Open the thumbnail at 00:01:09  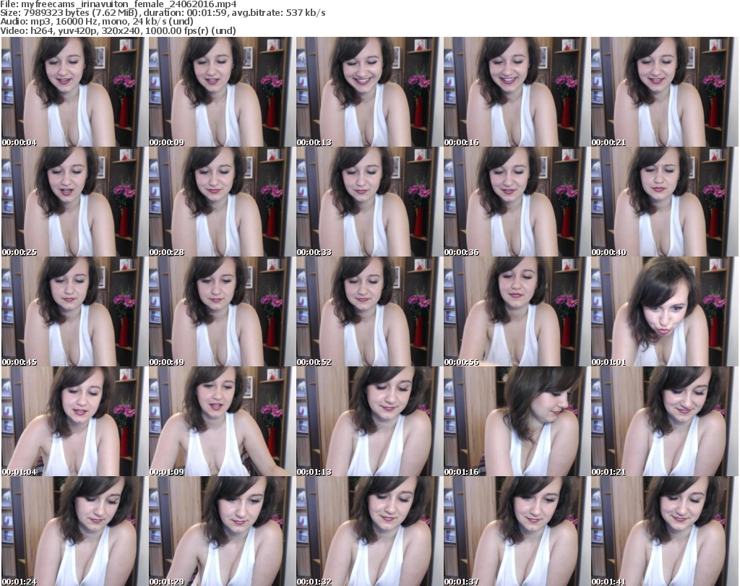223,421
